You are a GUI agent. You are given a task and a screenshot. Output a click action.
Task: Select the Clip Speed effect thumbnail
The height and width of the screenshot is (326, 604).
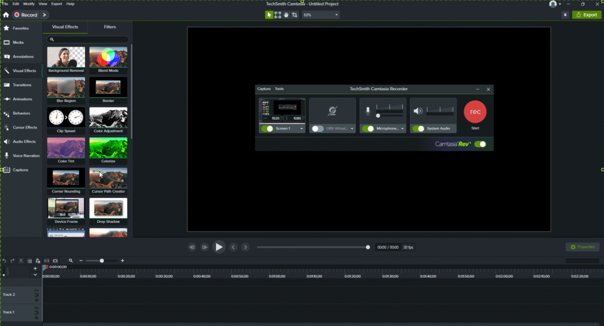[x=66, y=120]
